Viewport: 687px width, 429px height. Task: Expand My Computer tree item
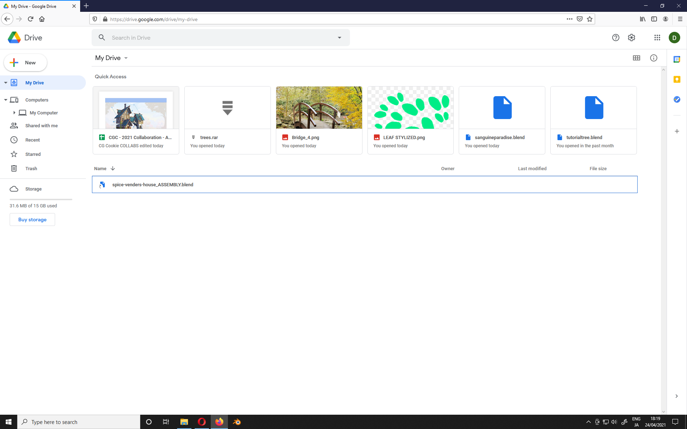click(14, 113)
